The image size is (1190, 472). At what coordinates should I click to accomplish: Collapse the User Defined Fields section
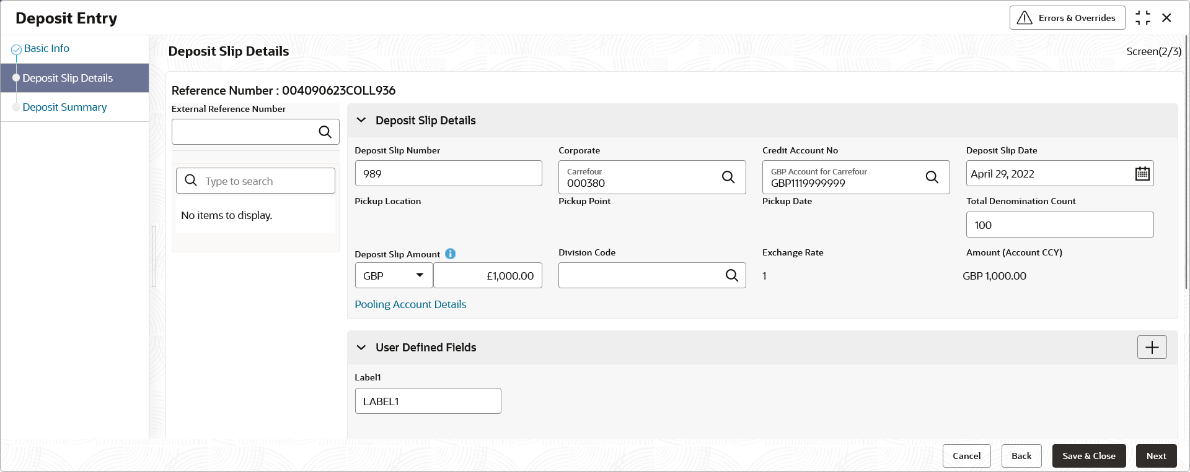[361, 348]
